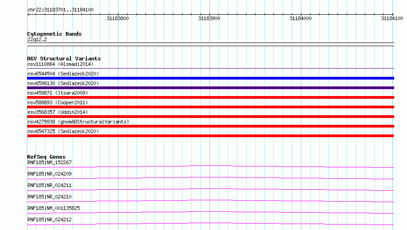This screenshot has width=407, height=230.
Task: Click the purple nsv6596130 variant bar
Action: (x=210, y=88)
